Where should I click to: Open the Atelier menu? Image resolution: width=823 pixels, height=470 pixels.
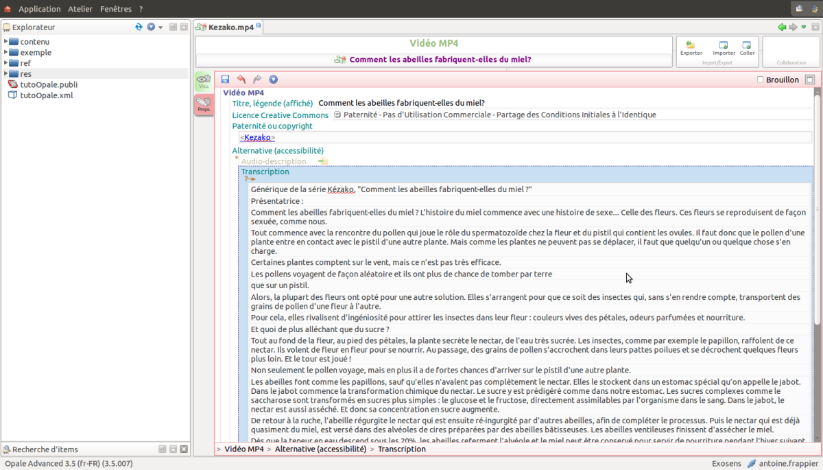pyautogui.click(x=80, y=9)
